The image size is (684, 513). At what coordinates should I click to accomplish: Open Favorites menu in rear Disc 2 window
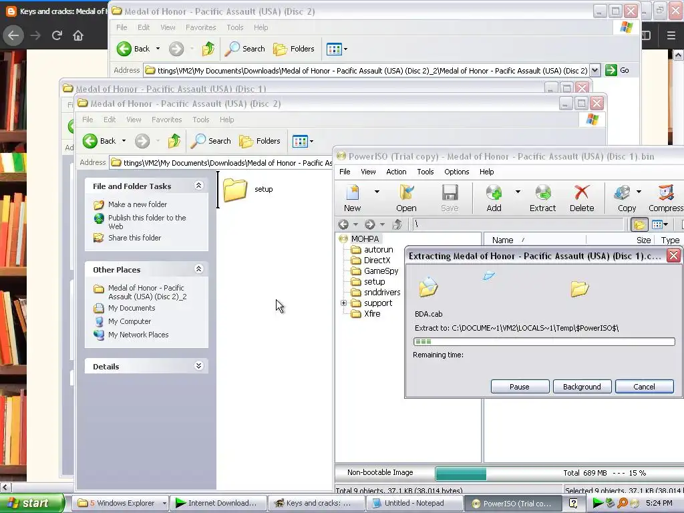(200, 27)
